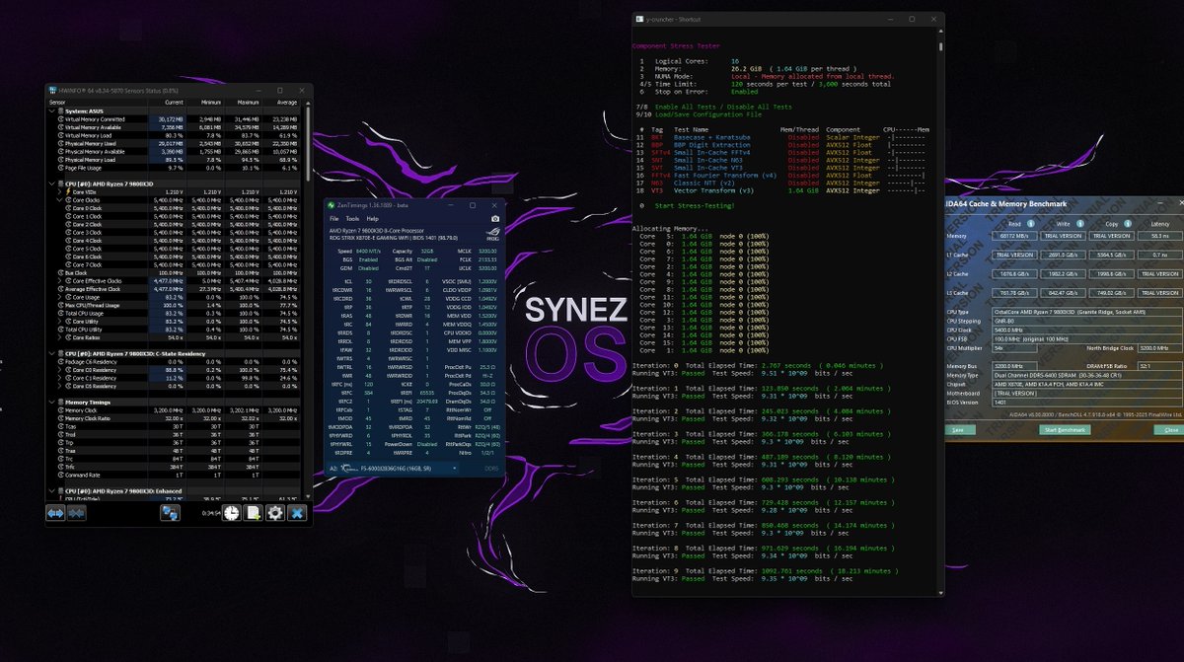Click ZenTimings Speed 6400 MT/s value
Image resolution: width=1184 pixels, height=662 pixels.
click(368, 251)
